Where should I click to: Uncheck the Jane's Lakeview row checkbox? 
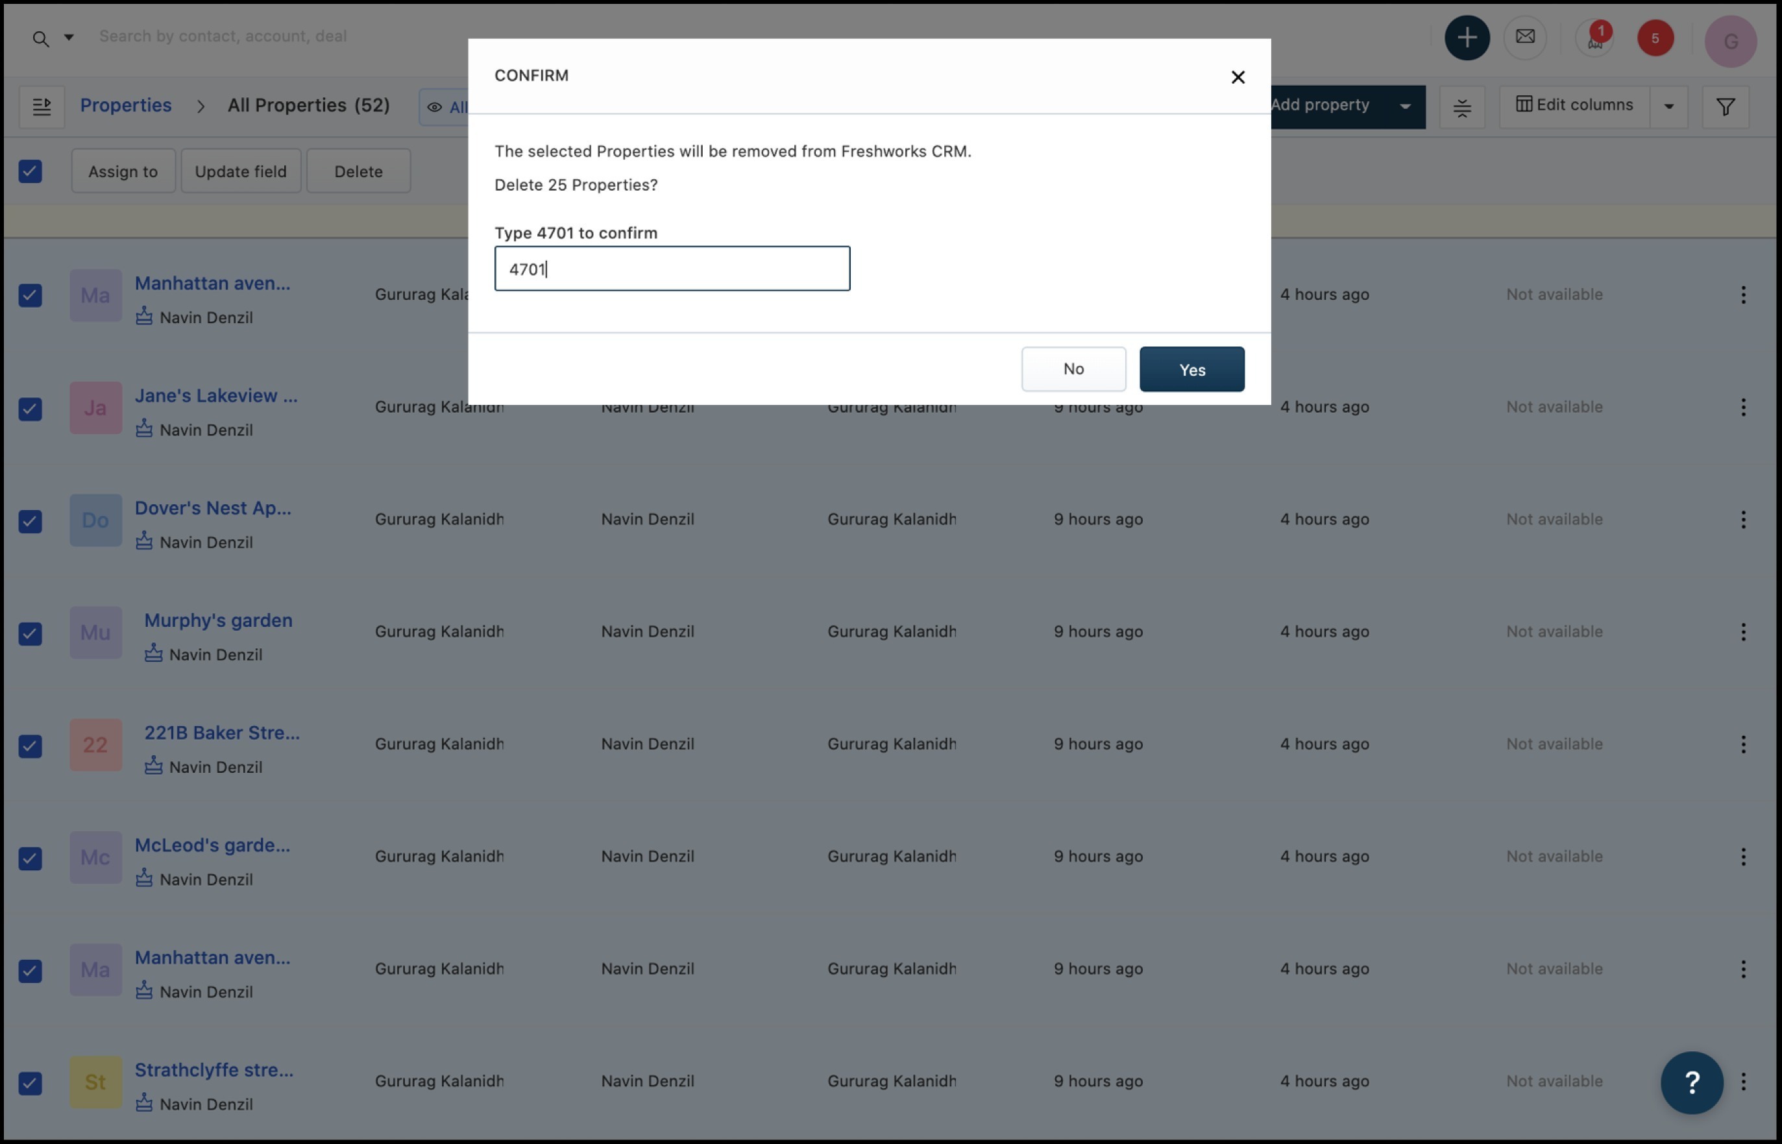[x=31, y=409]
